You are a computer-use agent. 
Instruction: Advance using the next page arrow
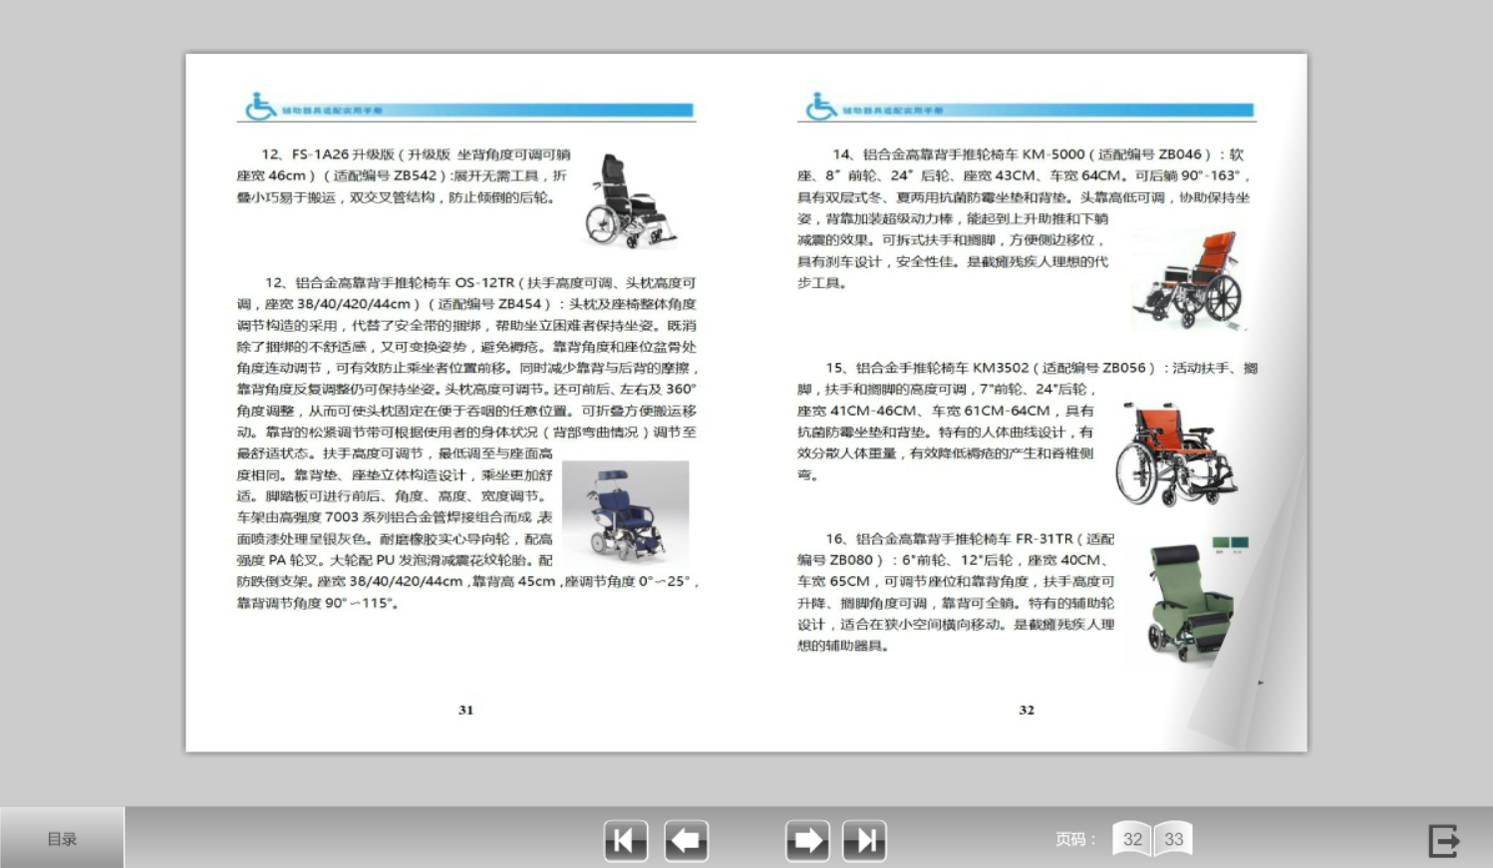coord(807,840)
